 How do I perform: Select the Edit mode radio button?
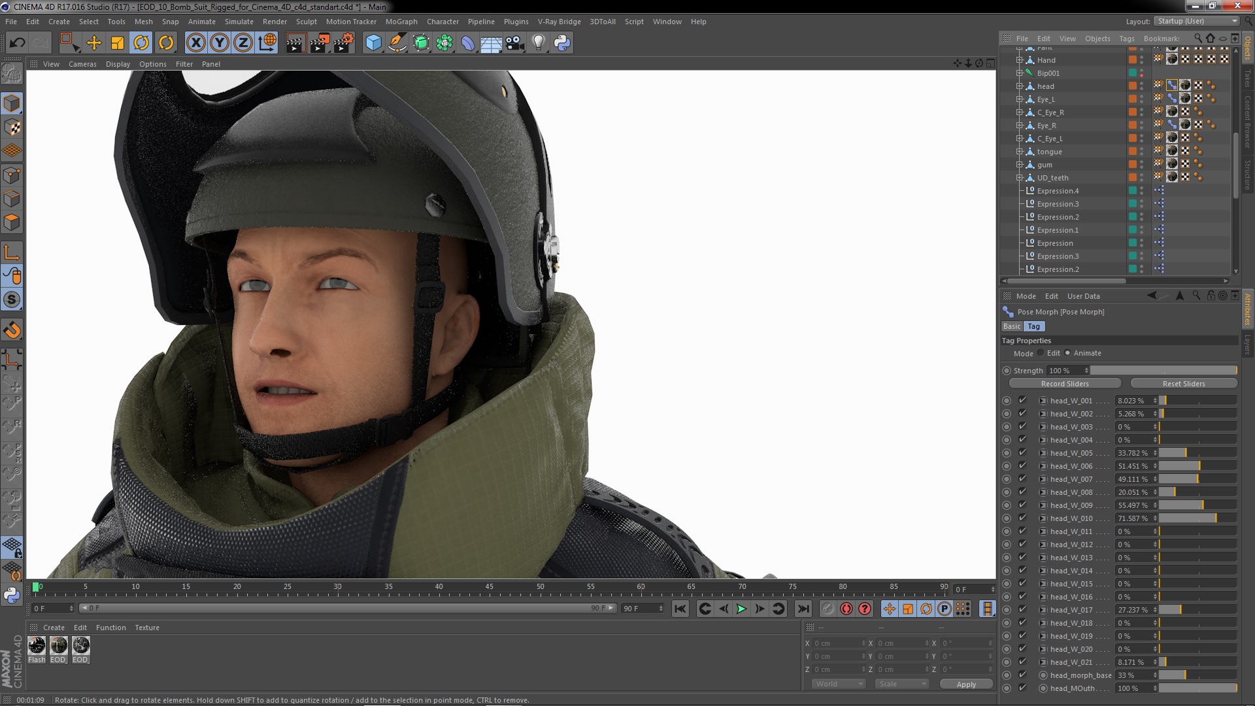(1041, 353)
